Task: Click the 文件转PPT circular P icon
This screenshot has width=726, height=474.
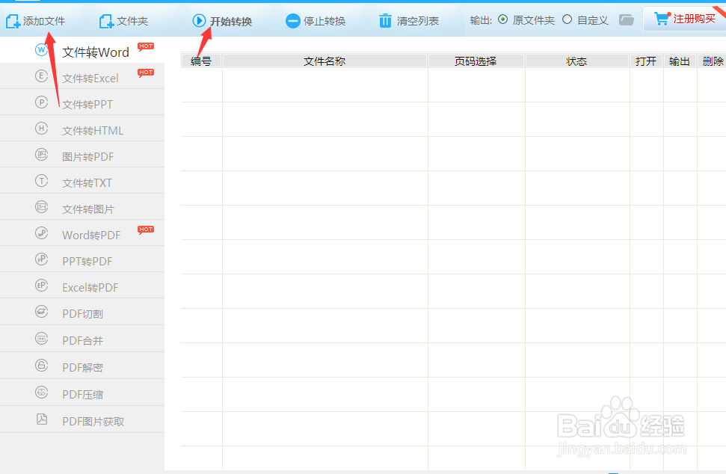Action: click(x=41, y=102)
